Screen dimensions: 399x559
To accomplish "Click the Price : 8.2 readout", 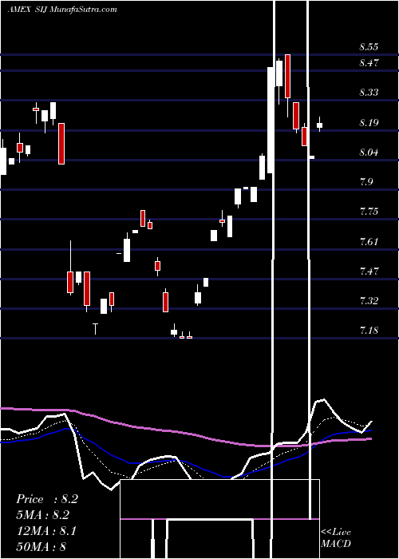I will pyautogui.click(x=46, y=499).
